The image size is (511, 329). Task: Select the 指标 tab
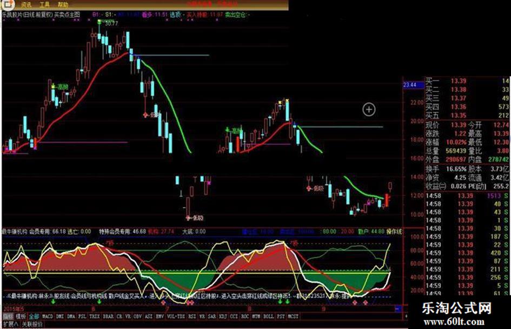coord(9,316)
